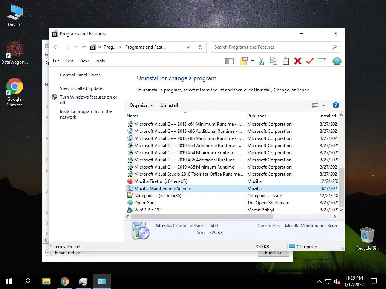
Task: Open the Edit menu
Action: point(69,61)
